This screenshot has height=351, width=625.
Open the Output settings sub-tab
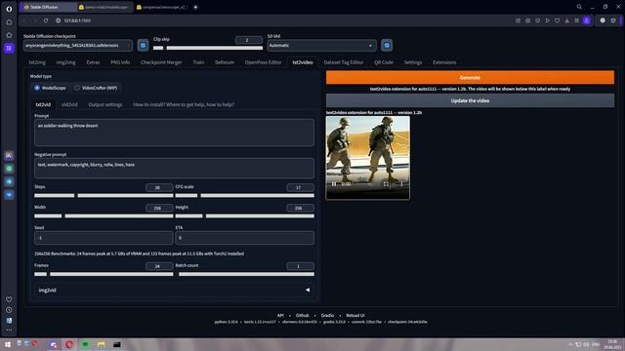pos(105,104)
